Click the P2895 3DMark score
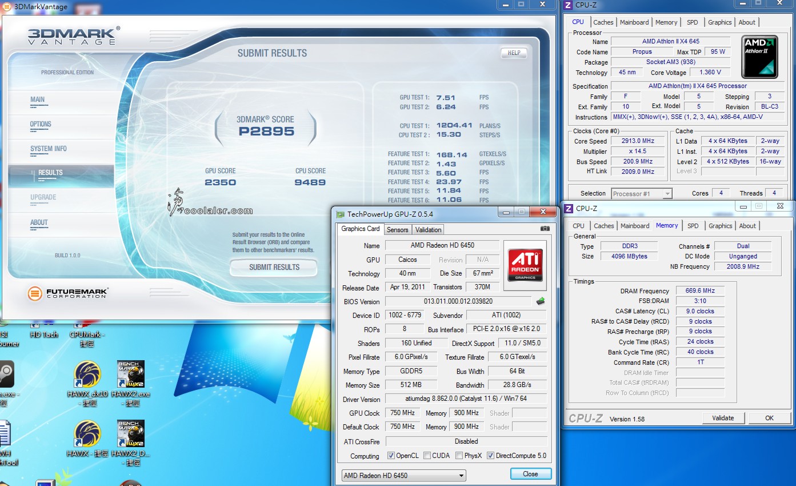 [266, 132]
